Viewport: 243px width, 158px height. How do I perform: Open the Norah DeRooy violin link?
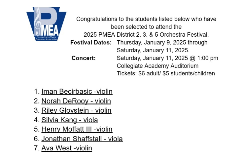click(x=76, y=101)
